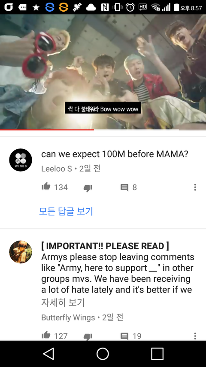Open more options for Leeloo S comment

click(195, 187)
